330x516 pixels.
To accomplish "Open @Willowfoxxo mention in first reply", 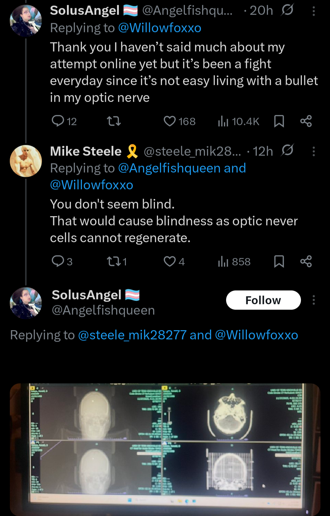I will click(x=159, y=28).
